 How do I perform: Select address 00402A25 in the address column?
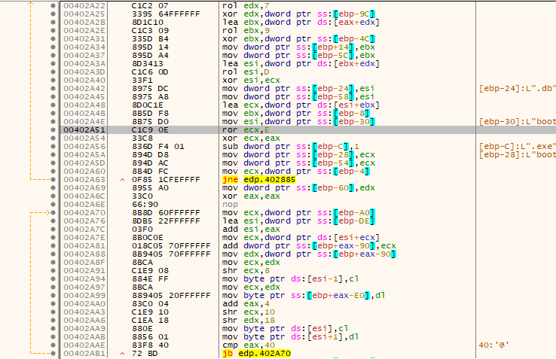tap(84, 14)
